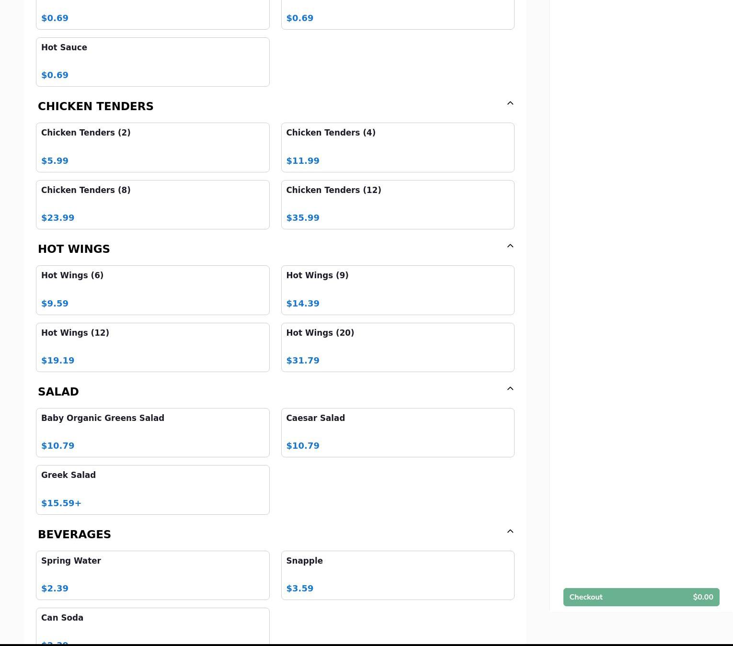
Task: Open the Greek Salad item
Action: [x=153, y=490]
